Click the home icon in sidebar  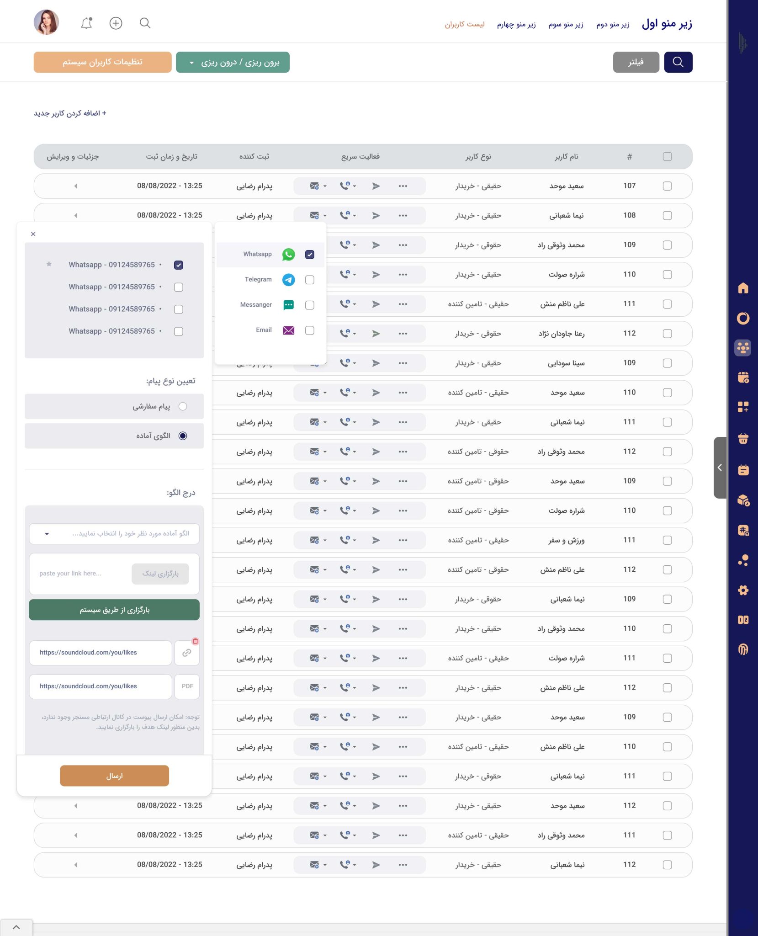743,288
